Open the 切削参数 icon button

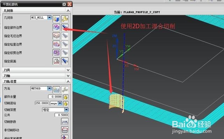(65, 122)
